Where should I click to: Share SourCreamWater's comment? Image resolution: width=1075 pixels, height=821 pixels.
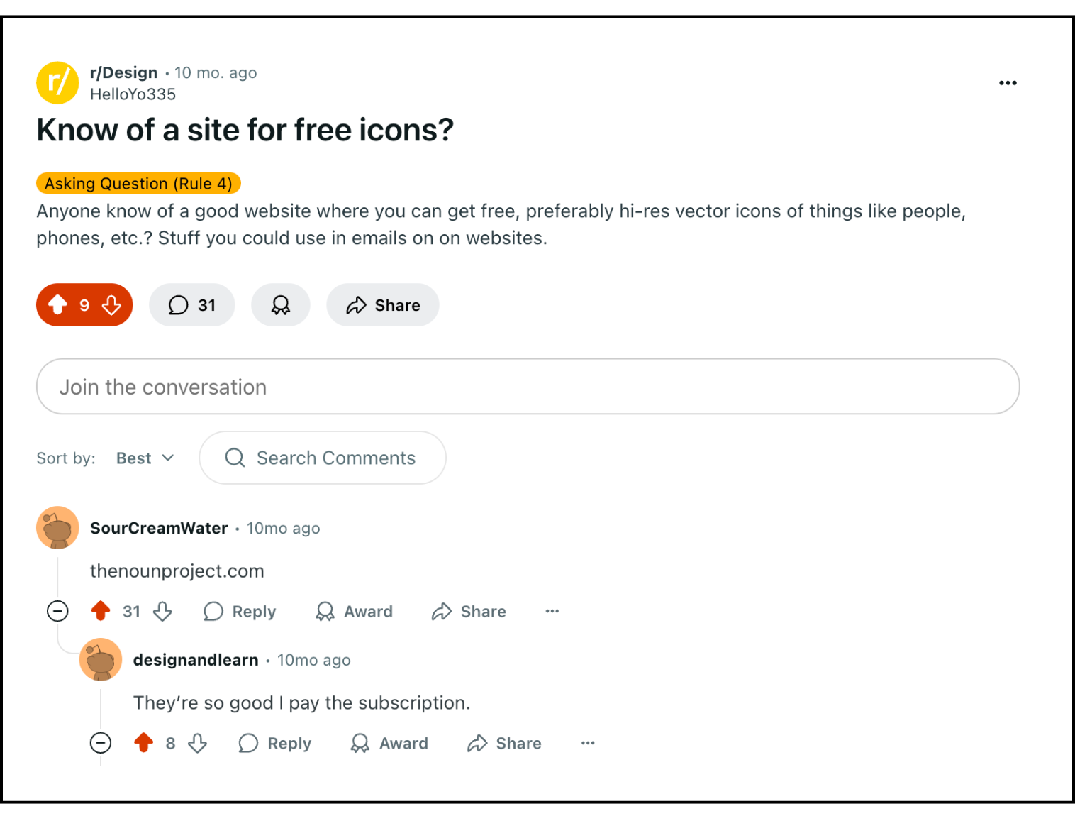pos(469,611)
